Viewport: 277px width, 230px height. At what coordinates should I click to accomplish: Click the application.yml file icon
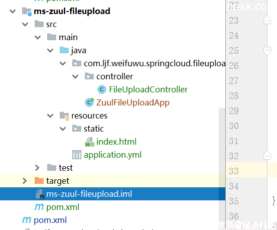[x=77, y=155]
